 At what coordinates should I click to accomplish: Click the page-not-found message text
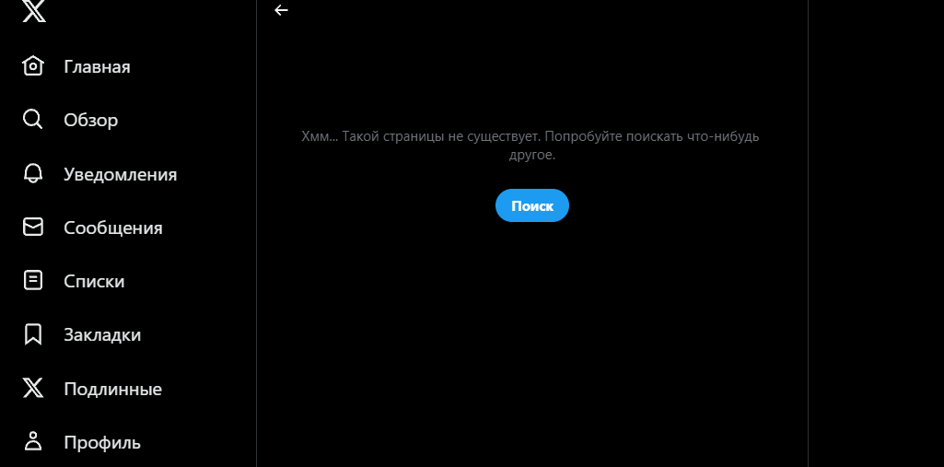[530, 146]
